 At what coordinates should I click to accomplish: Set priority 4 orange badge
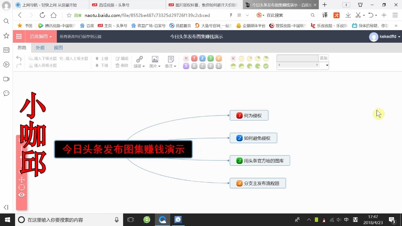click(219, 58)
